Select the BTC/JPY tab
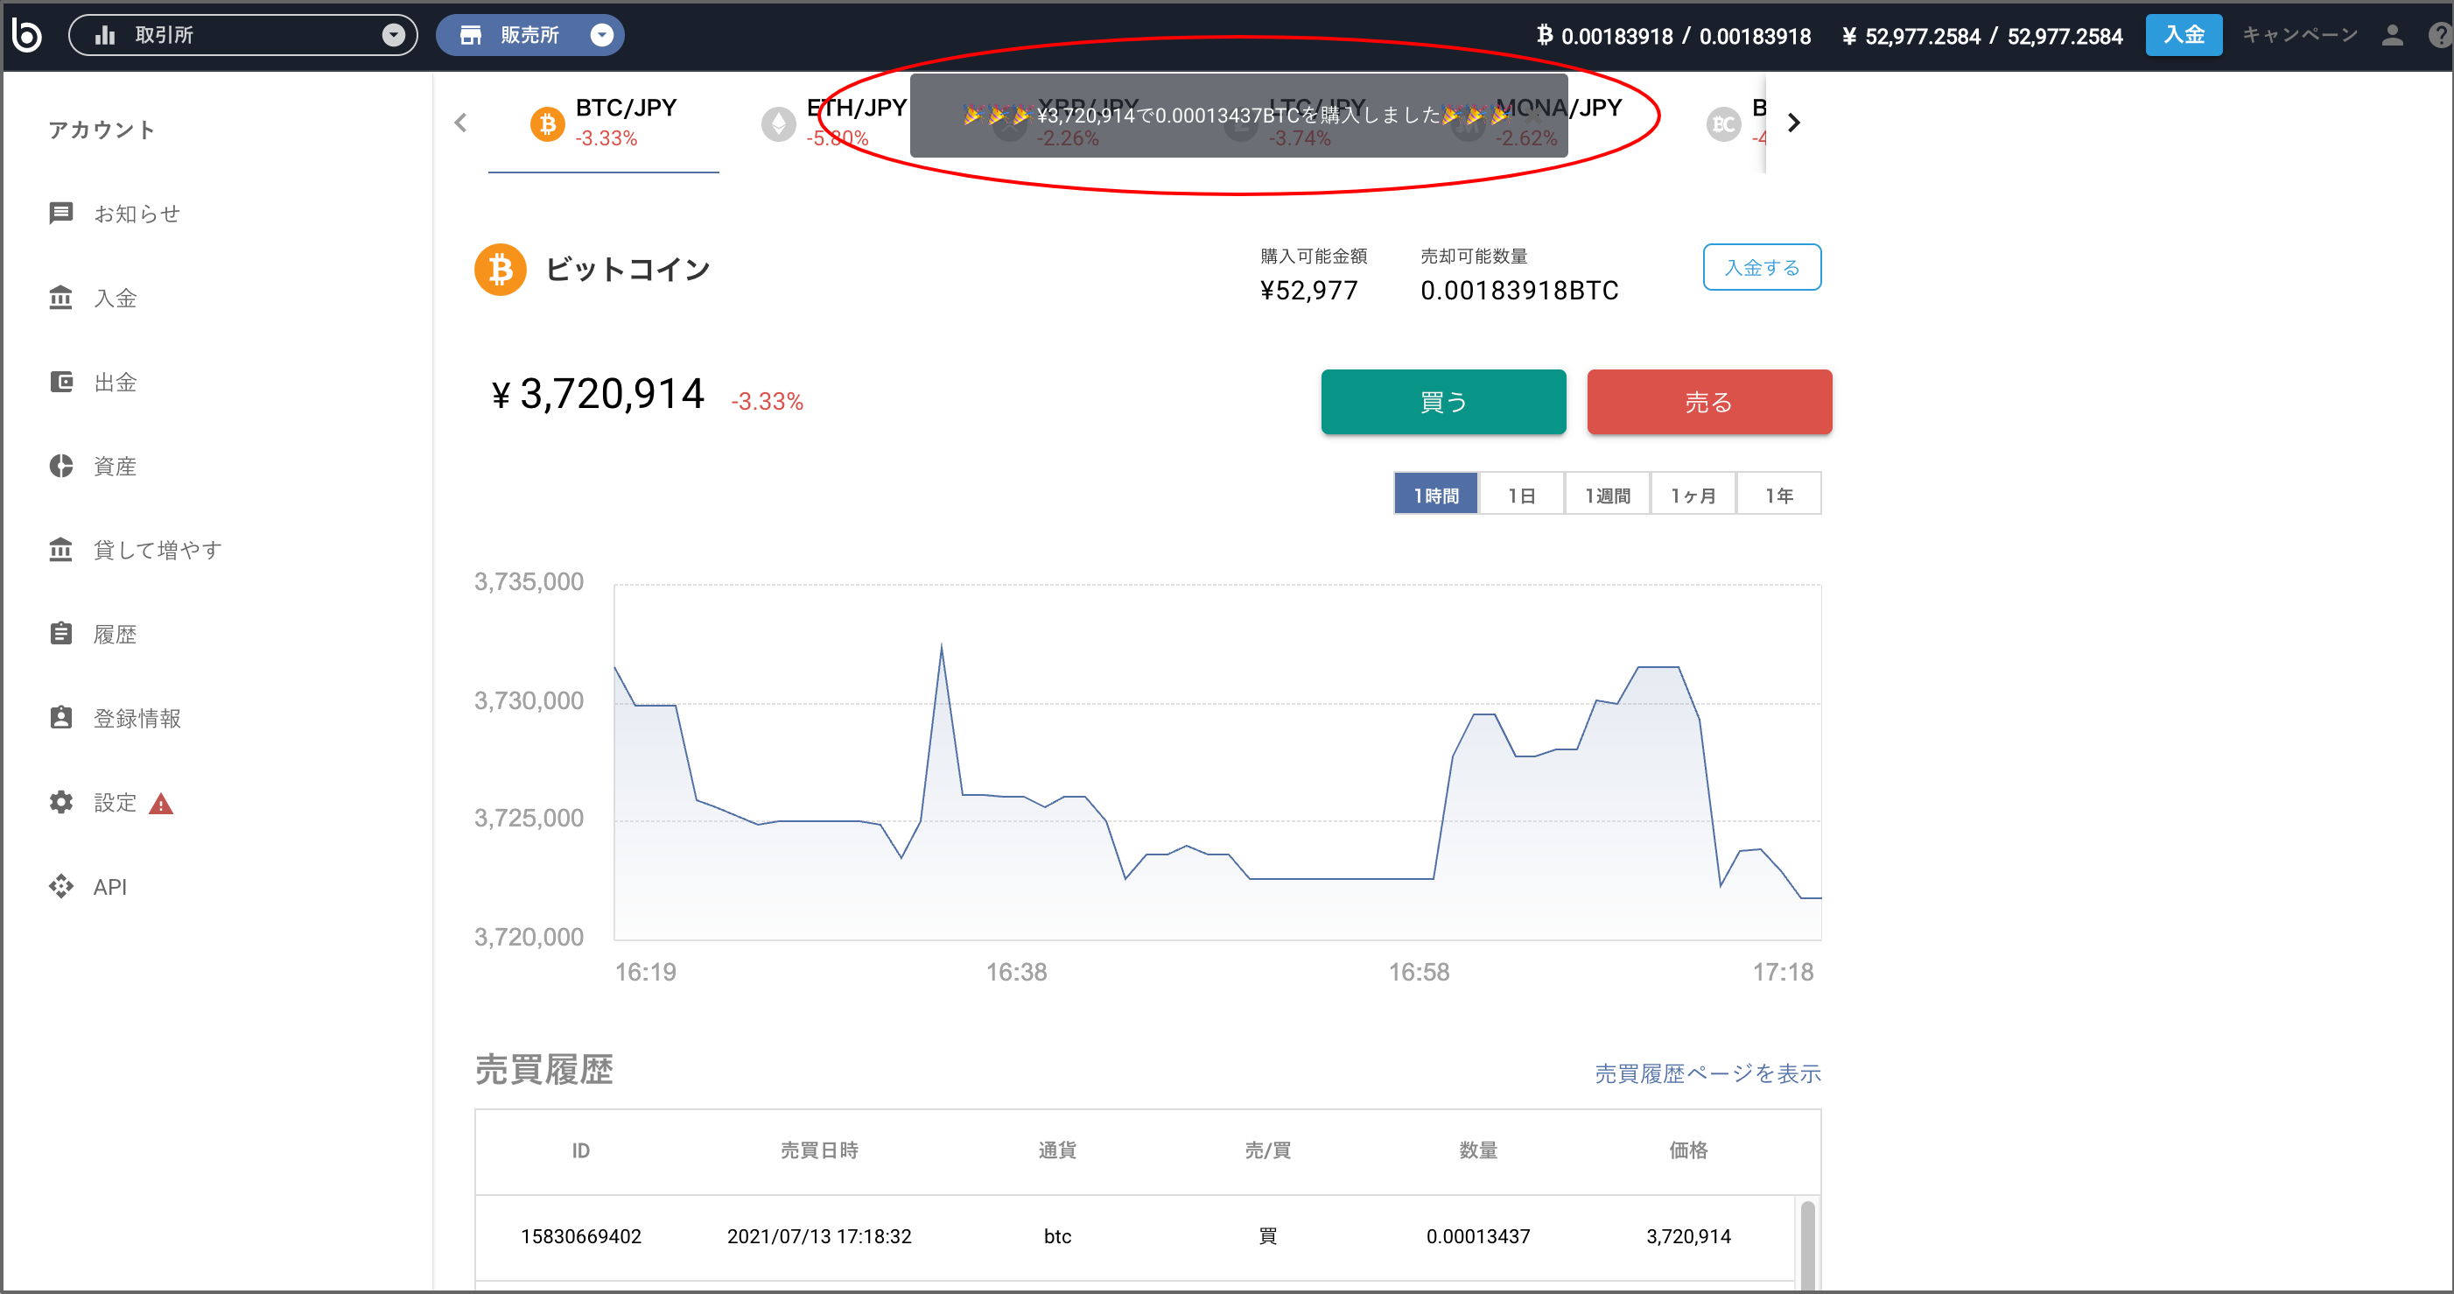 [604, 122]
